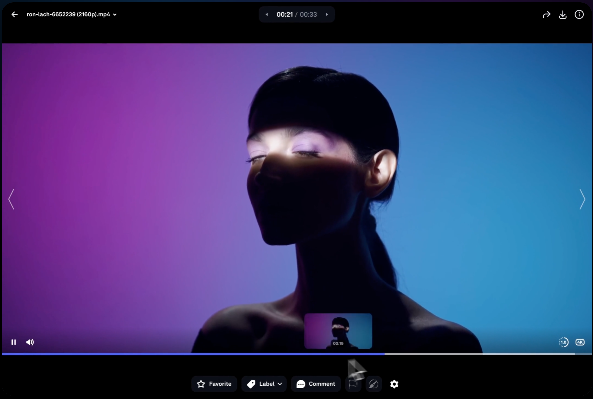
Task: Step back one frame with left arrow
Action: coord(266,14)
